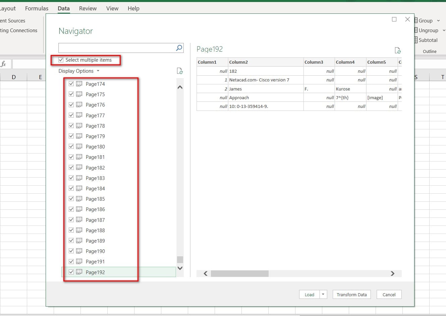The width and height of the screenshot is (446, 316).
Task: Click the fx insert function icon
Action: (3, 64)
